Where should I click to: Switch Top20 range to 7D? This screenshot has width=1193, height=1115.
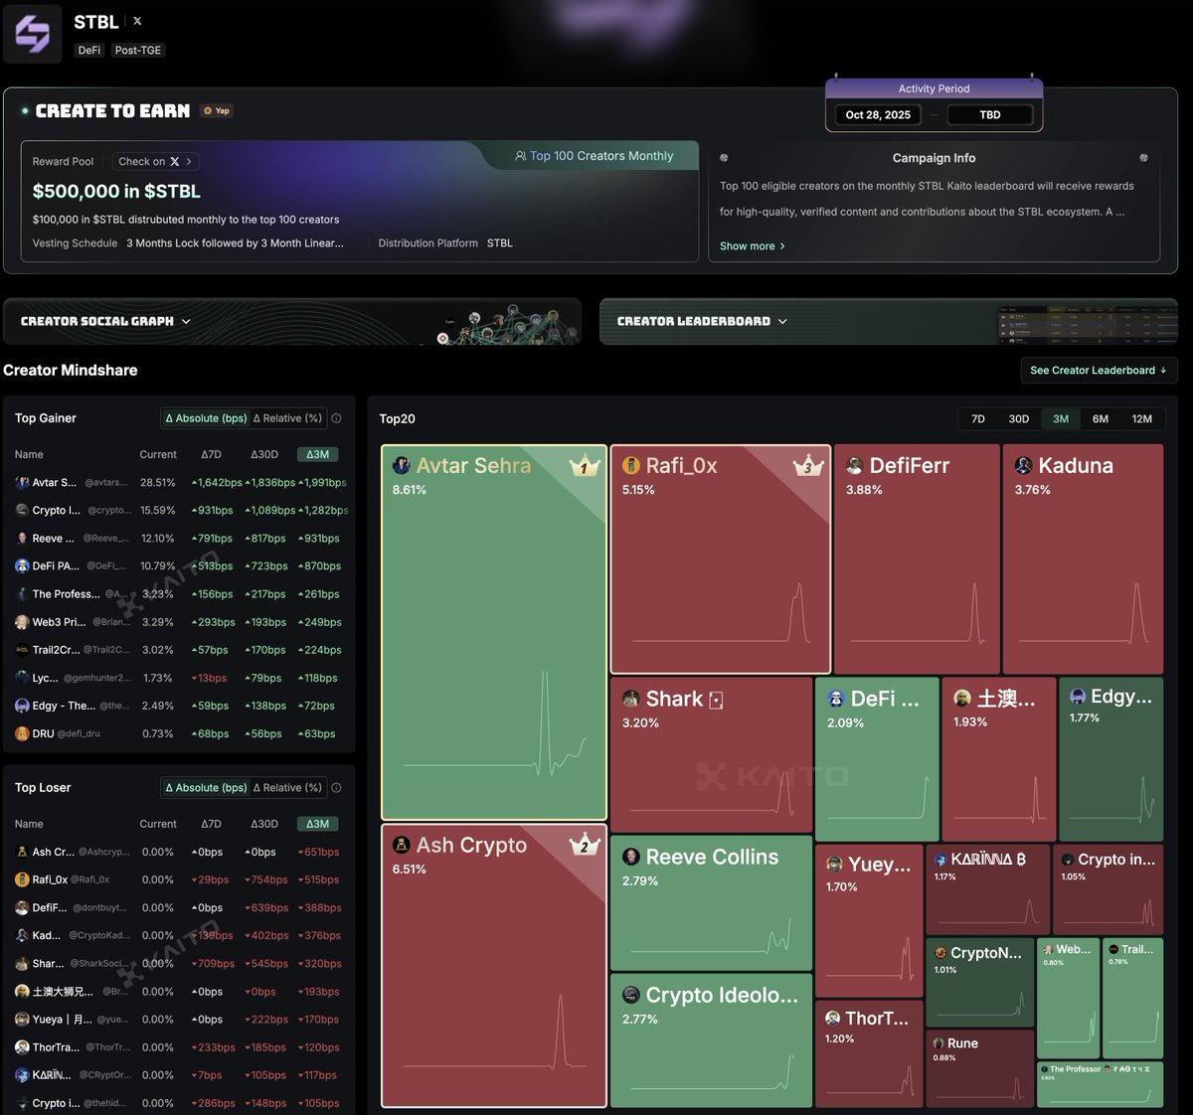click(978, 419)
